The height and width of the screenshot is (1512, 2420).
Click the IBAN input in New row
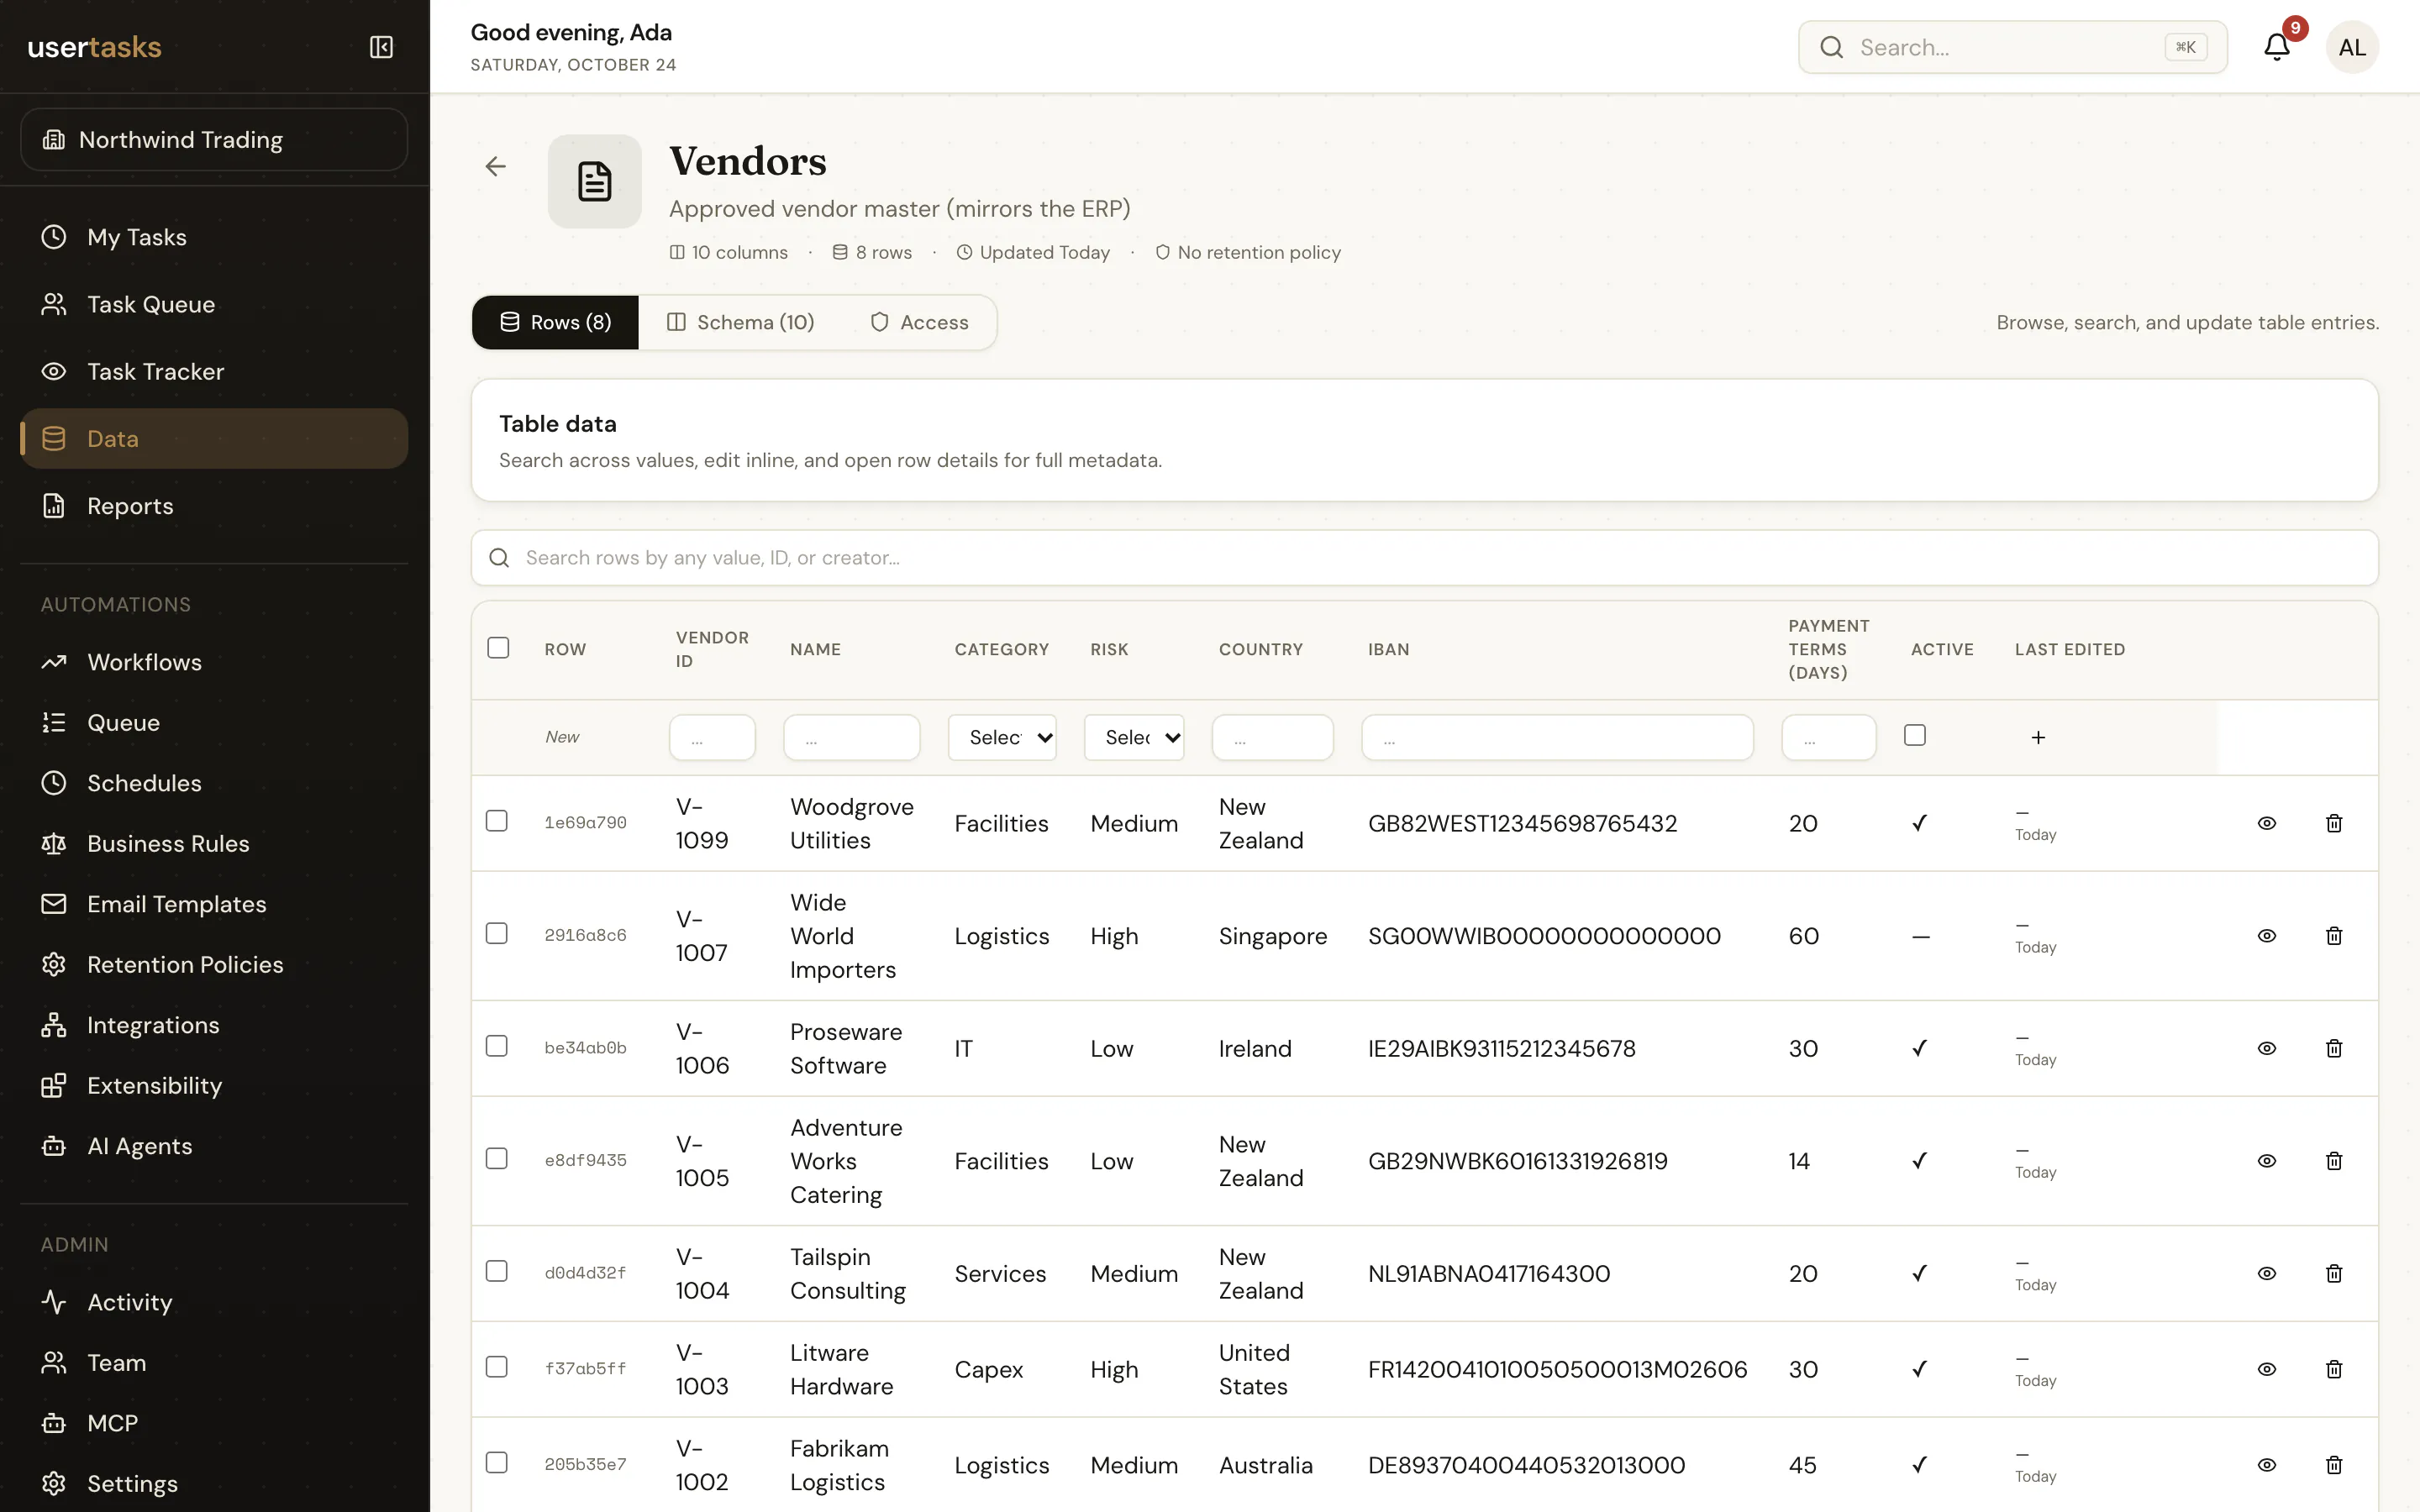pos(1557,738)
